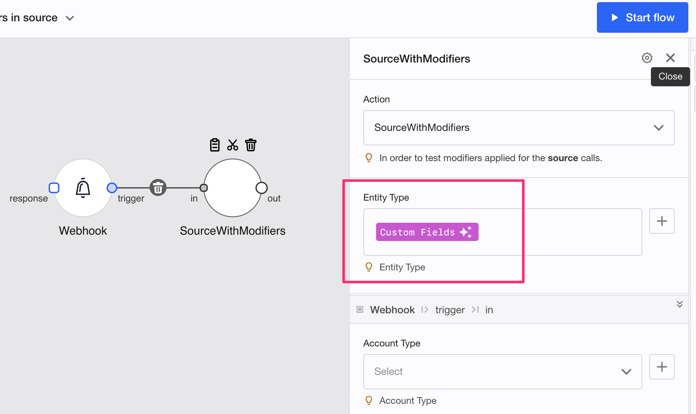The image size is (696, 414).
Task: Open the Action dropdown
Action: coord(519,128)
